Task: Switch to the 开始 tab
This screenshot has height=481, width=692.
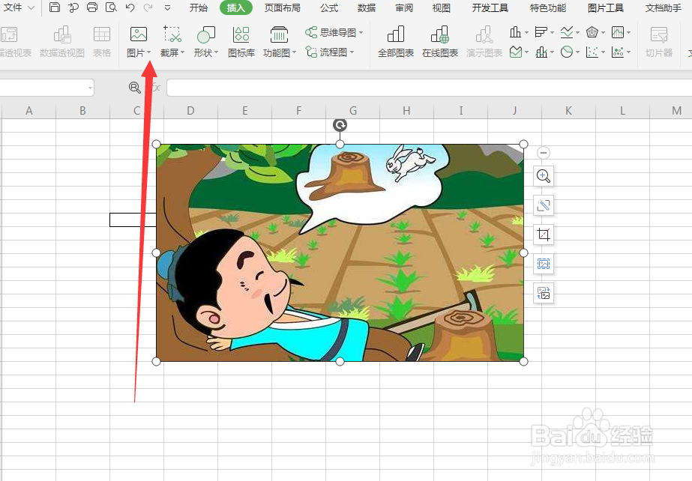Action: click(198, 8)
